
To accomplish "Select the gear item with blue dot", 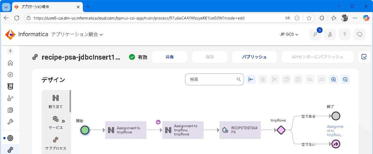I will pyautogui.click(x=10, y=138).
